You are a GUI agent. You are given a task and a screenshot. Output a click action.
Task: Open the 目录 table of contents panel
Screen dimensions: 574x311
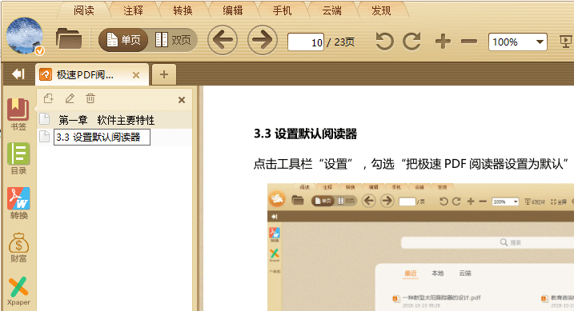tap(18, 158)
